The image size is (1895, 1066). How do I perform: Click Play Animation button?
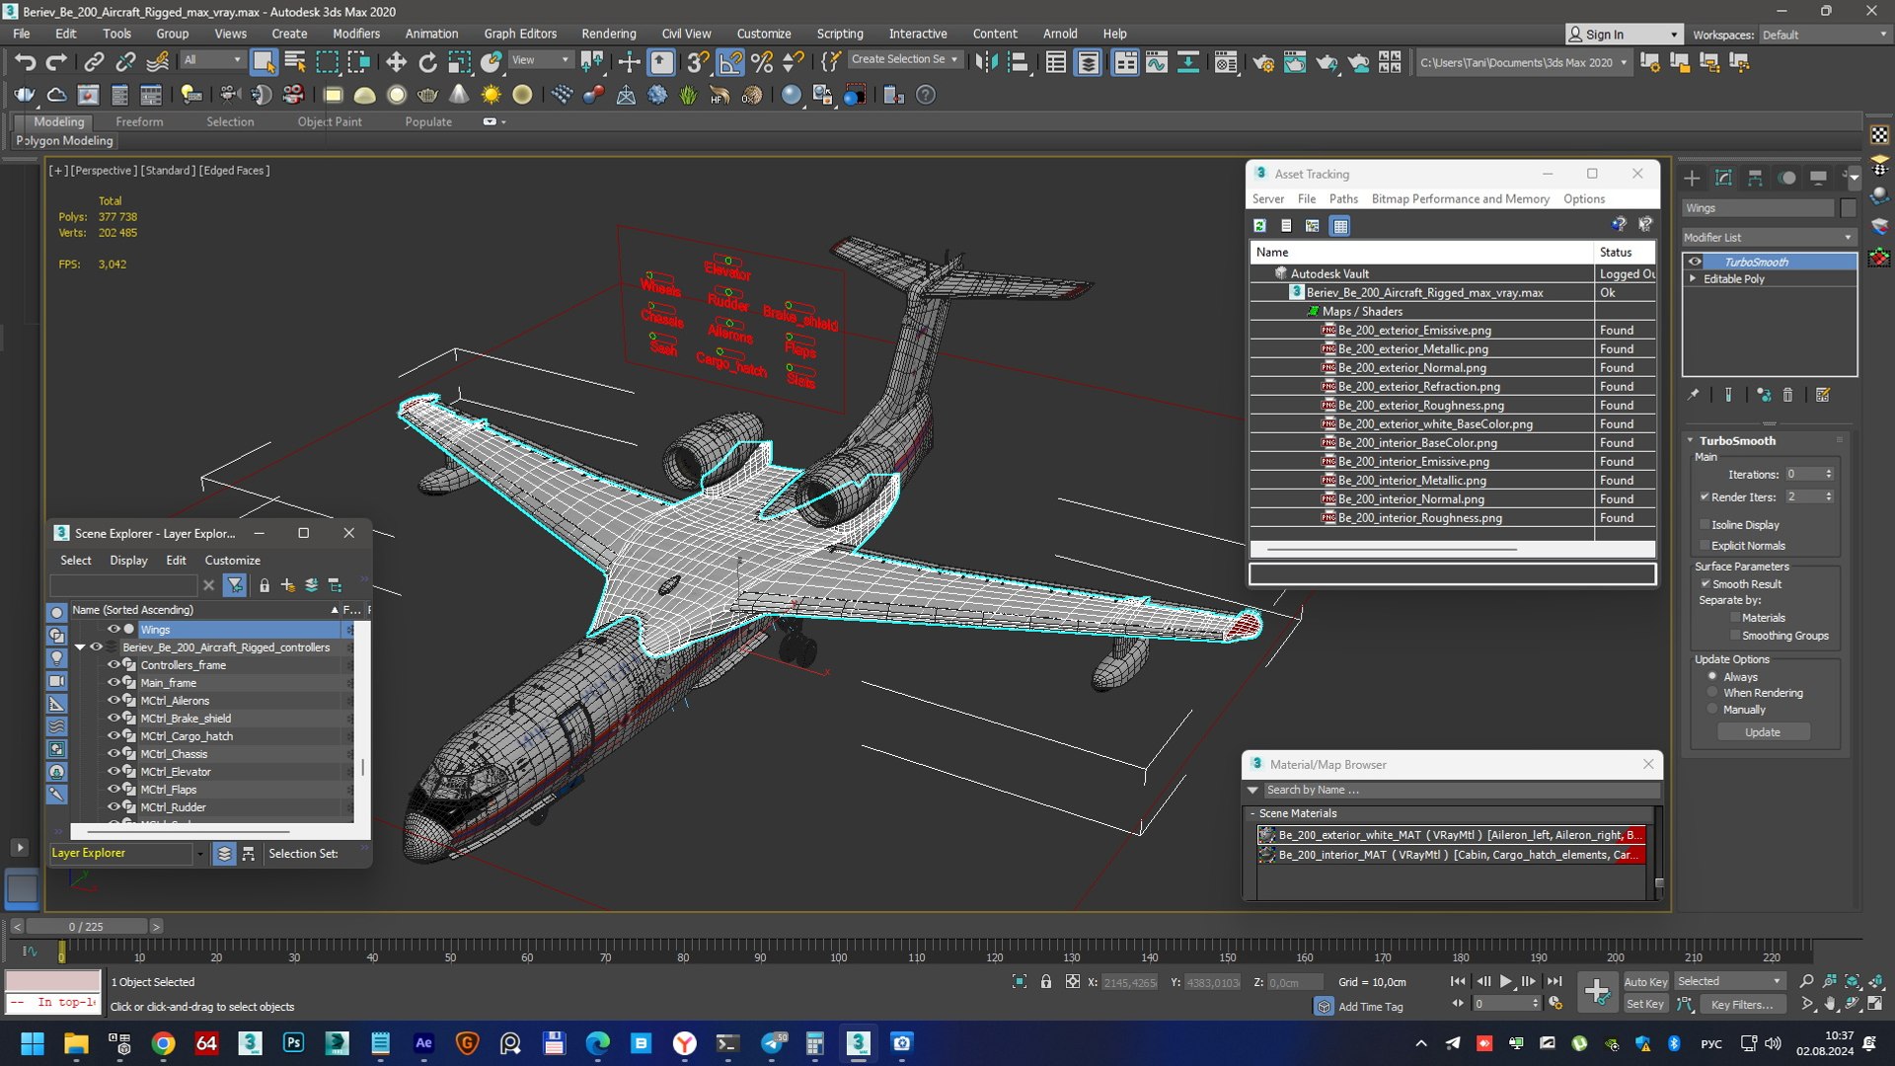[x=1505, y=981]
